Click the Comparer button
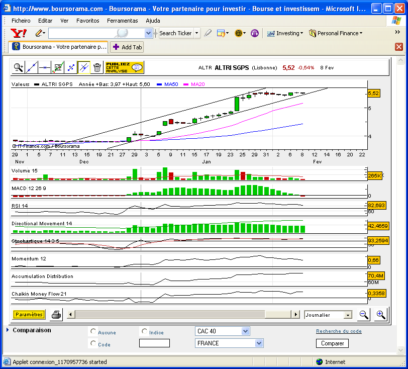 point(332,343)
